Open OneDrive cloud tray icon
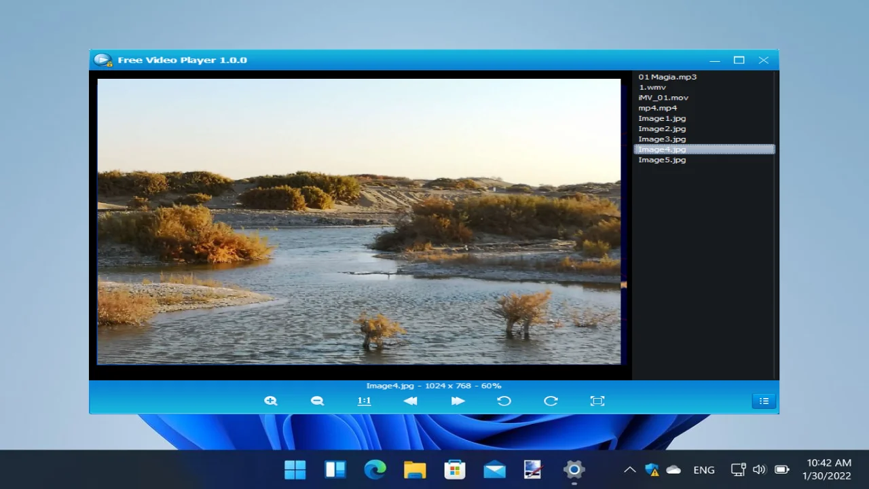Viewport: 869px width, 489px height. click(673, 469)
